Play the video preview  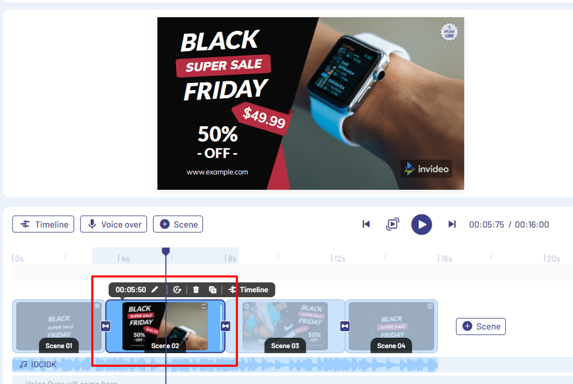(422, 224)
